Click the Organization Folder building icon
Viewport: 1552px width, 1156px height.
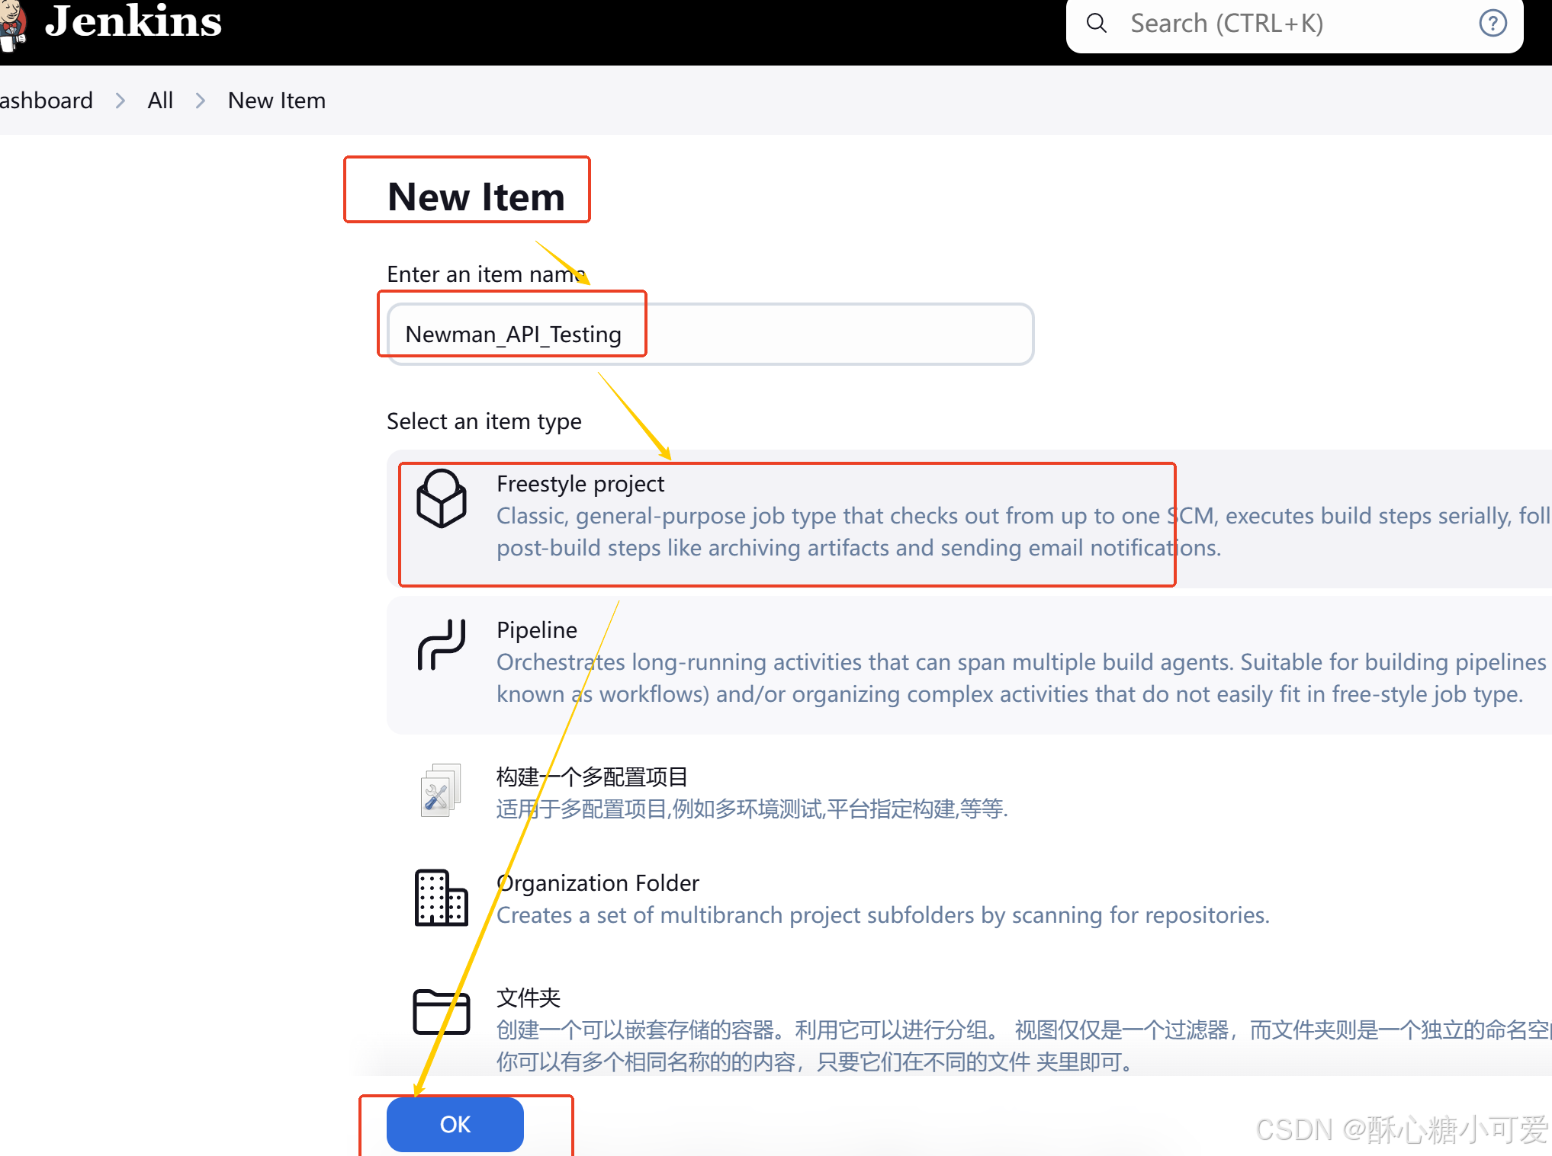[x=440, y=898]
